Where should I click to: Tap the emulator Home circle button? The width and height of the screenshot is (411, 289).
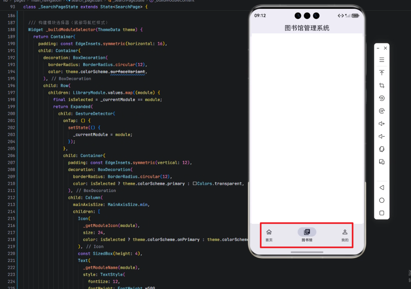click(x=382, y=200)
